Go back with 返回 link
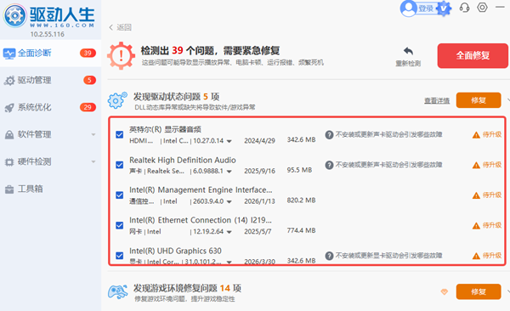Viewport: 510px width, 311px height. pos(121,27)
